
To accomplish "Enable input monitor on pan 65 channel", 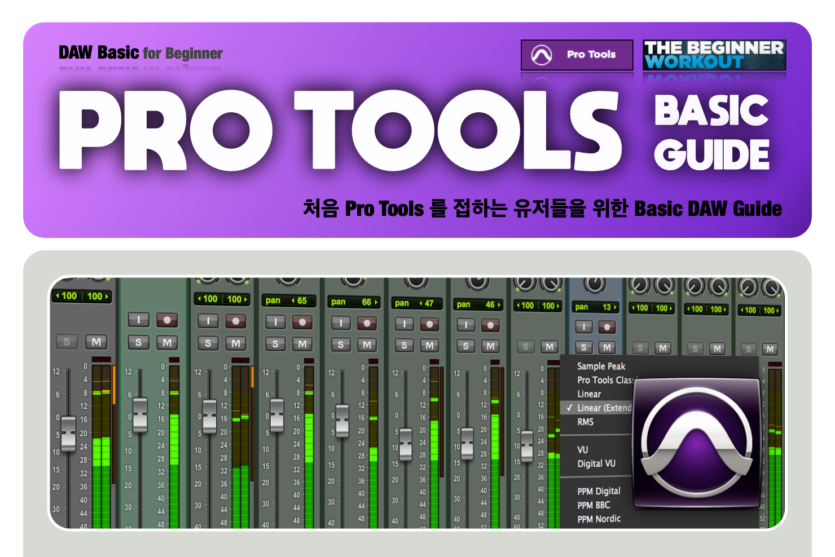I will click(x=275, y=322).
